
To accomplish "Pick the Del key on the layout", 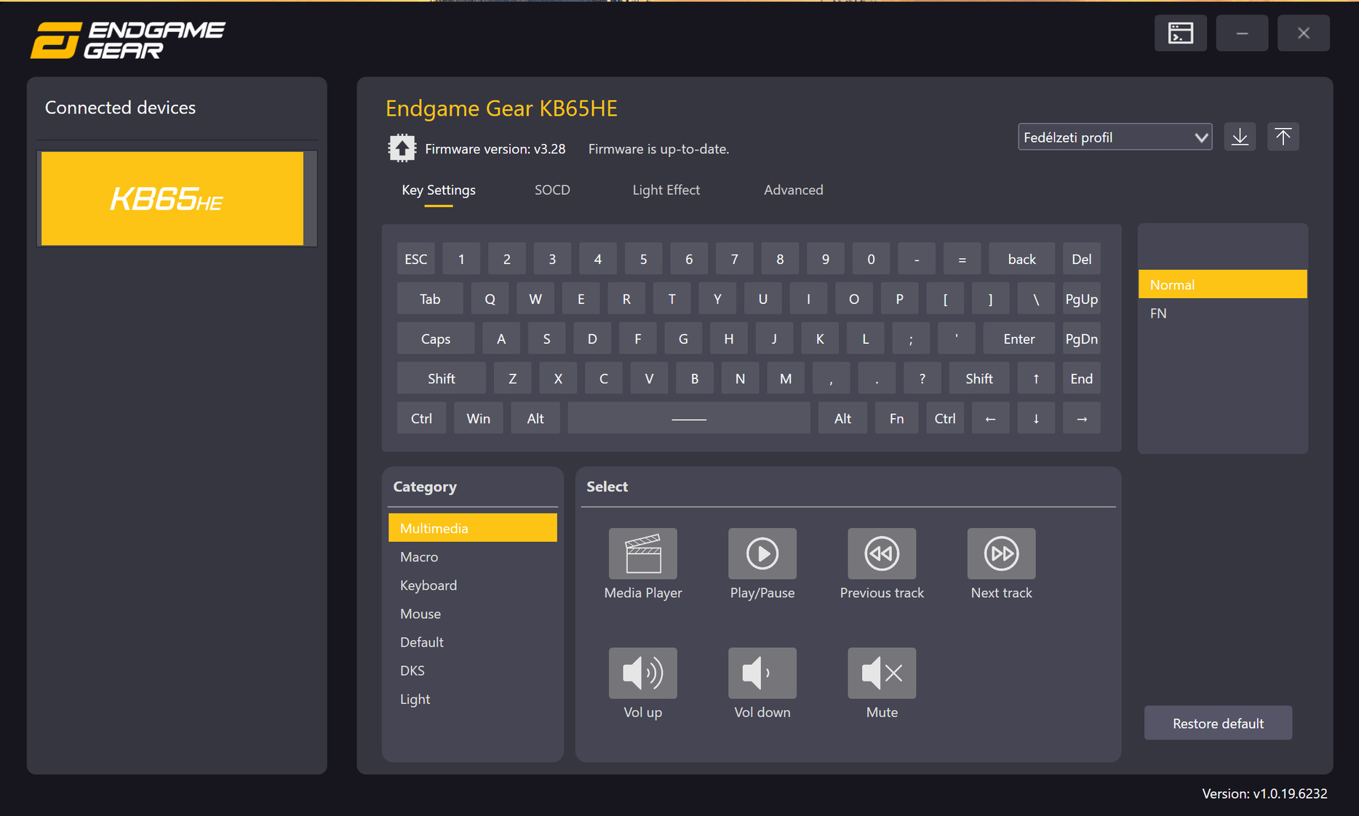I will click(1081, 259).
